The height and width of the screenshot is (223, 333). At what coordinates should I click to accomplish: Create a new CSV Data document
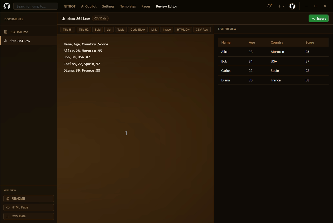click(29, 216)
